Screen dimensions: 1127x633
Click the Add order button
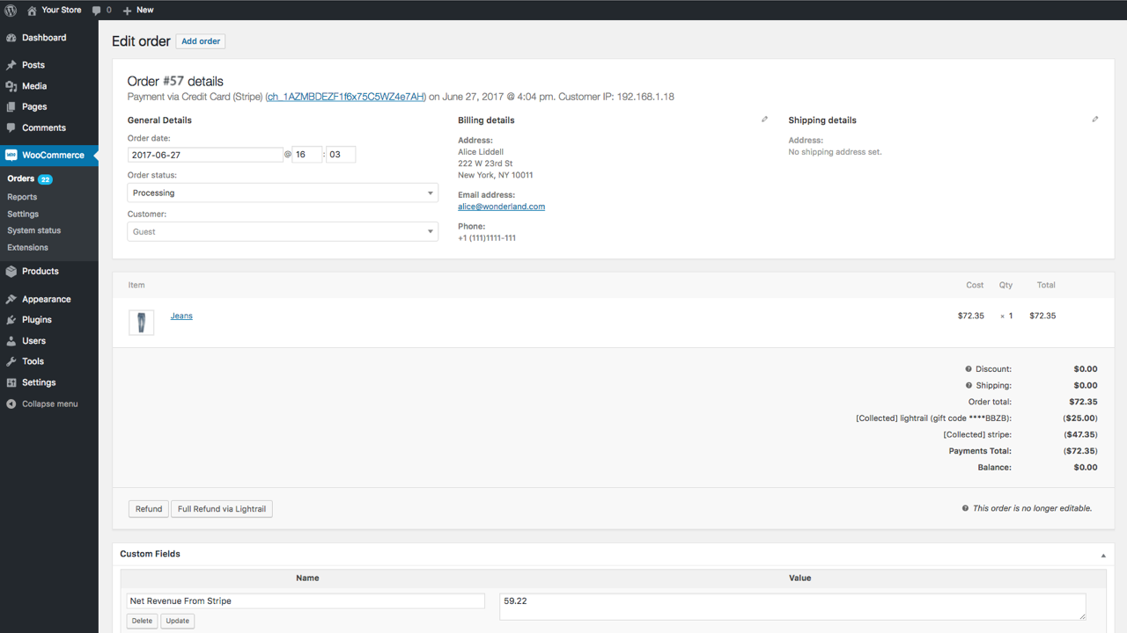click(201, 41)
